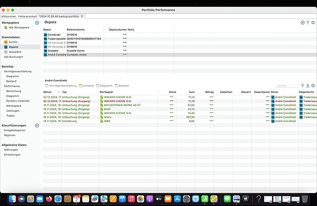Launch Firefox from the dock
Viewport: 317px width, 206px height.
[49, 199]
